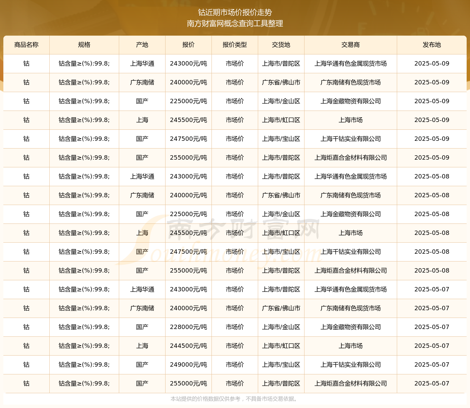Screen dimensions: 470x408
Task: Select 上海千钴实业有限公司 dated 2025-05-09
Action: click(x=350, y=139)
